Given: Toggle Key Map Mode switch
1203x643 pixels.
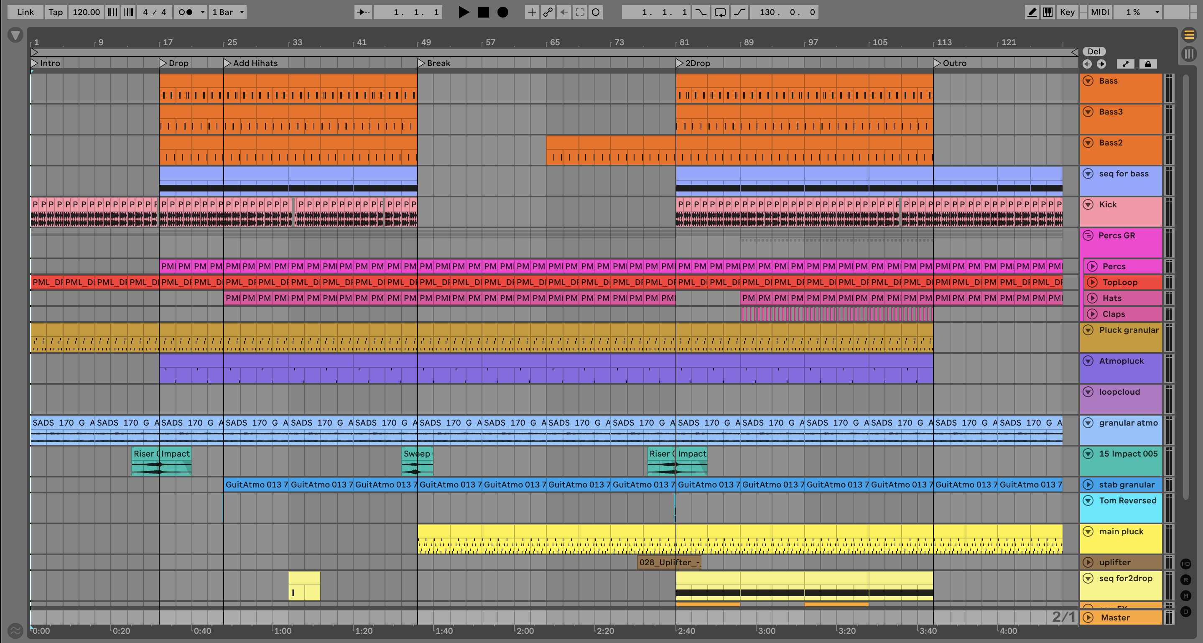Looking at the screenshot, I should (x=1067, y=12).
